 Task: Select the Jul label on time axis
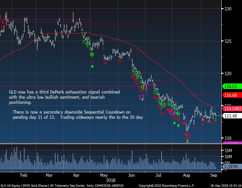(x=158, y=175)
